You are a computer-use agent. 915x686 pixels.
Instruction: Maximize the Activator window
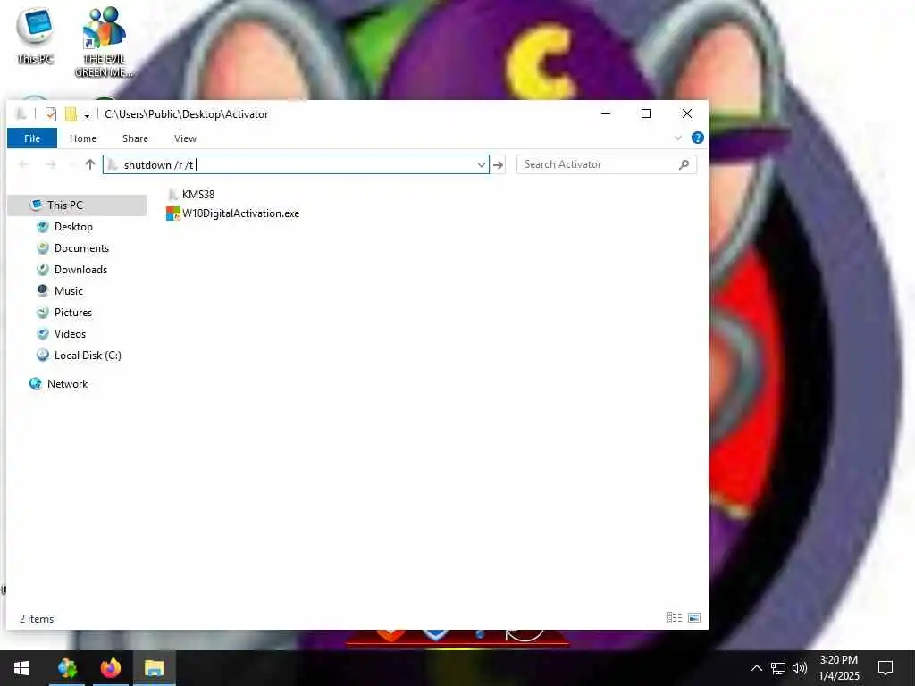tap(646, 113)
